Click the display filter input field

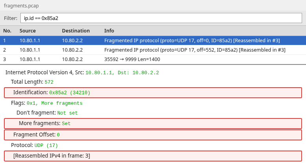(x=161, y=18)
